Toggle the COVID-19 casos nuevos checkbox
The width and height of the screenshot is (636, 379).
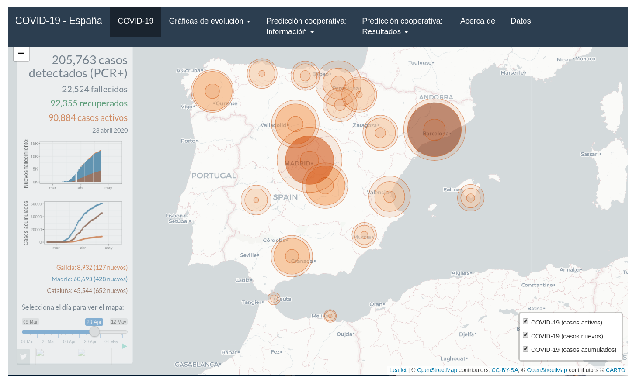click(526, 335)
